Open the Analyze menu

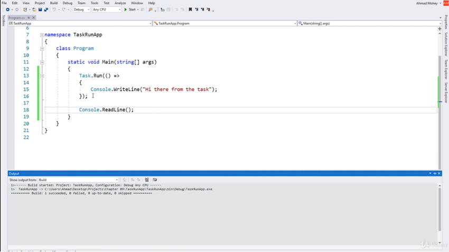pos(120,3)
